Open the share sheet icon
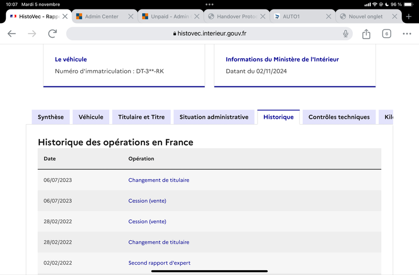419x275 pixels. pyautogui.click(x=366, y=34)
